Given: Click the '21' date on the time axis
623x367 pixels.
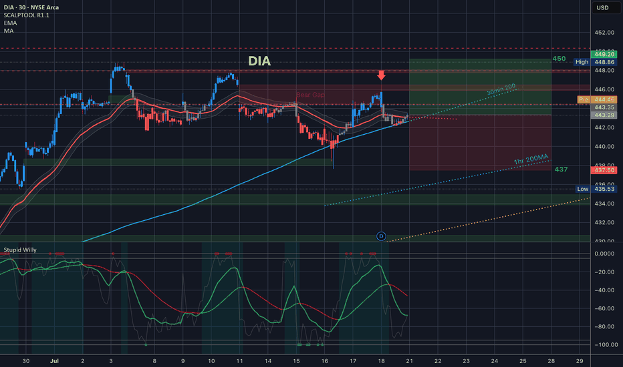Looking at the screenshot, I should [410, 361].
